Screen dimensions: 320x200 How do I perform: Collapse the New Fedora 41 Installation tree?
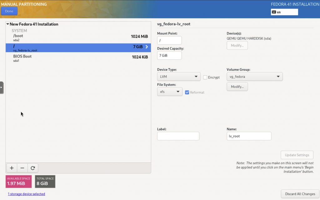(x=8, y=24)
